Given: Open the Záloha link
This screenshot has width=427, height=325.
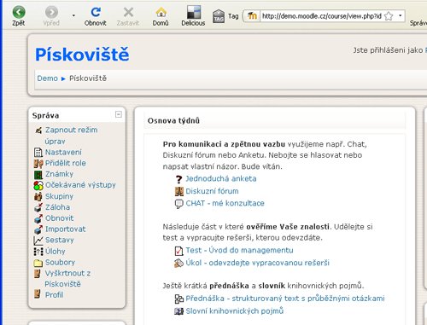Looking at the screenshot, I should (57, 207).
